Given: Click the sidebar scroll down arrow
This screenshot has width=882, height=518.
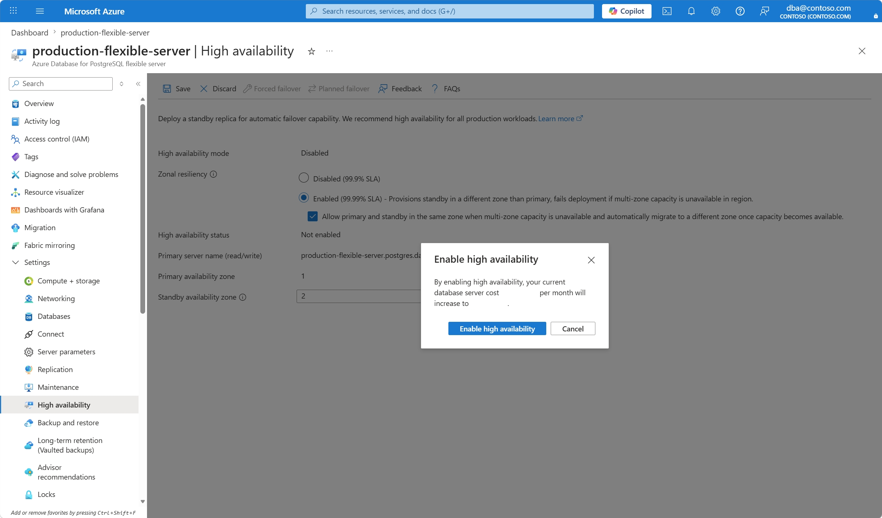Looking at the screenshot, I should 143,501.
